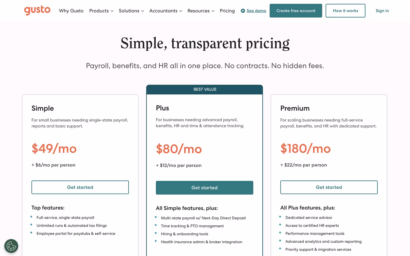Open the Resources dropdown
Image resolution: width=410 pixels, height=256 pixels.
(x=201, y=11)
